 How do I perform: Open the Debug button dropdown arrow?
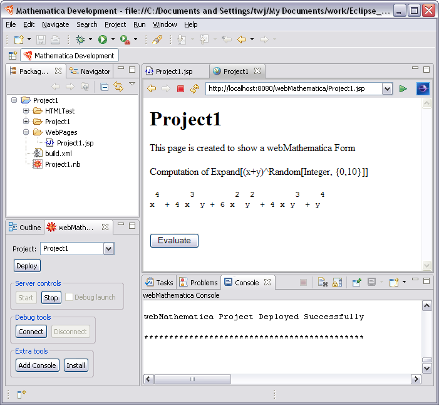90,39
